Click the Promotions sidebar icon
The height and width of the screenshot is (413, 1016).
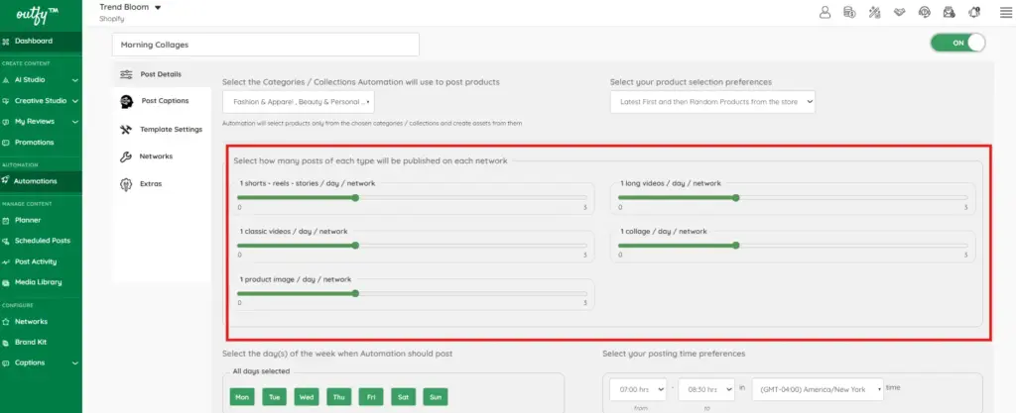point(7,143)
